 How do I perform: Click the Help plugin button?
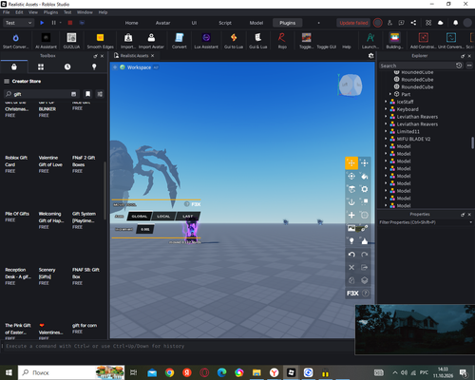tap(347, 47)
